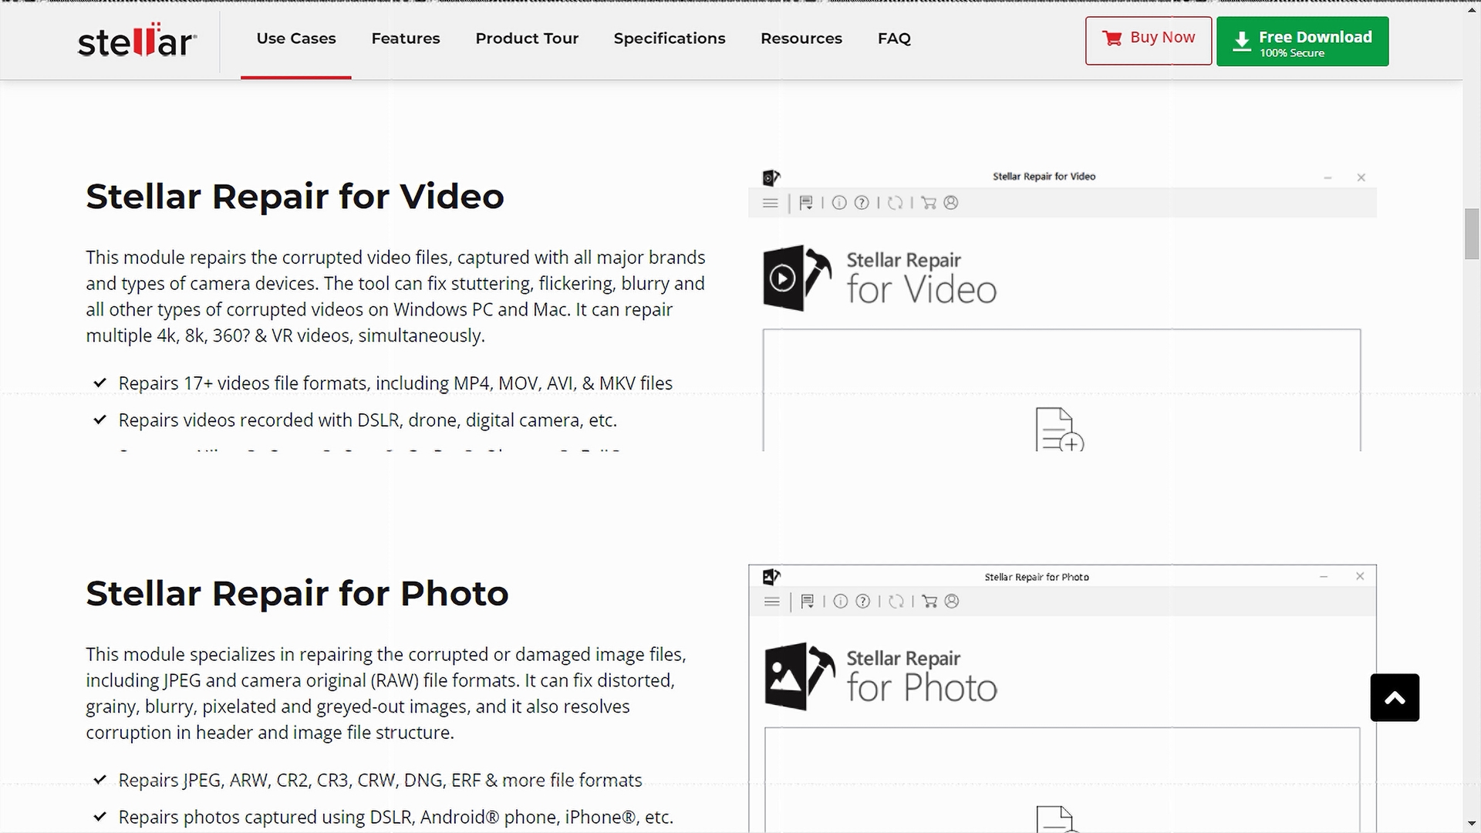Click language flag icon in Repair for Video window
Image resolution: width=1481 pixels, height=833 pixels.
806,203
